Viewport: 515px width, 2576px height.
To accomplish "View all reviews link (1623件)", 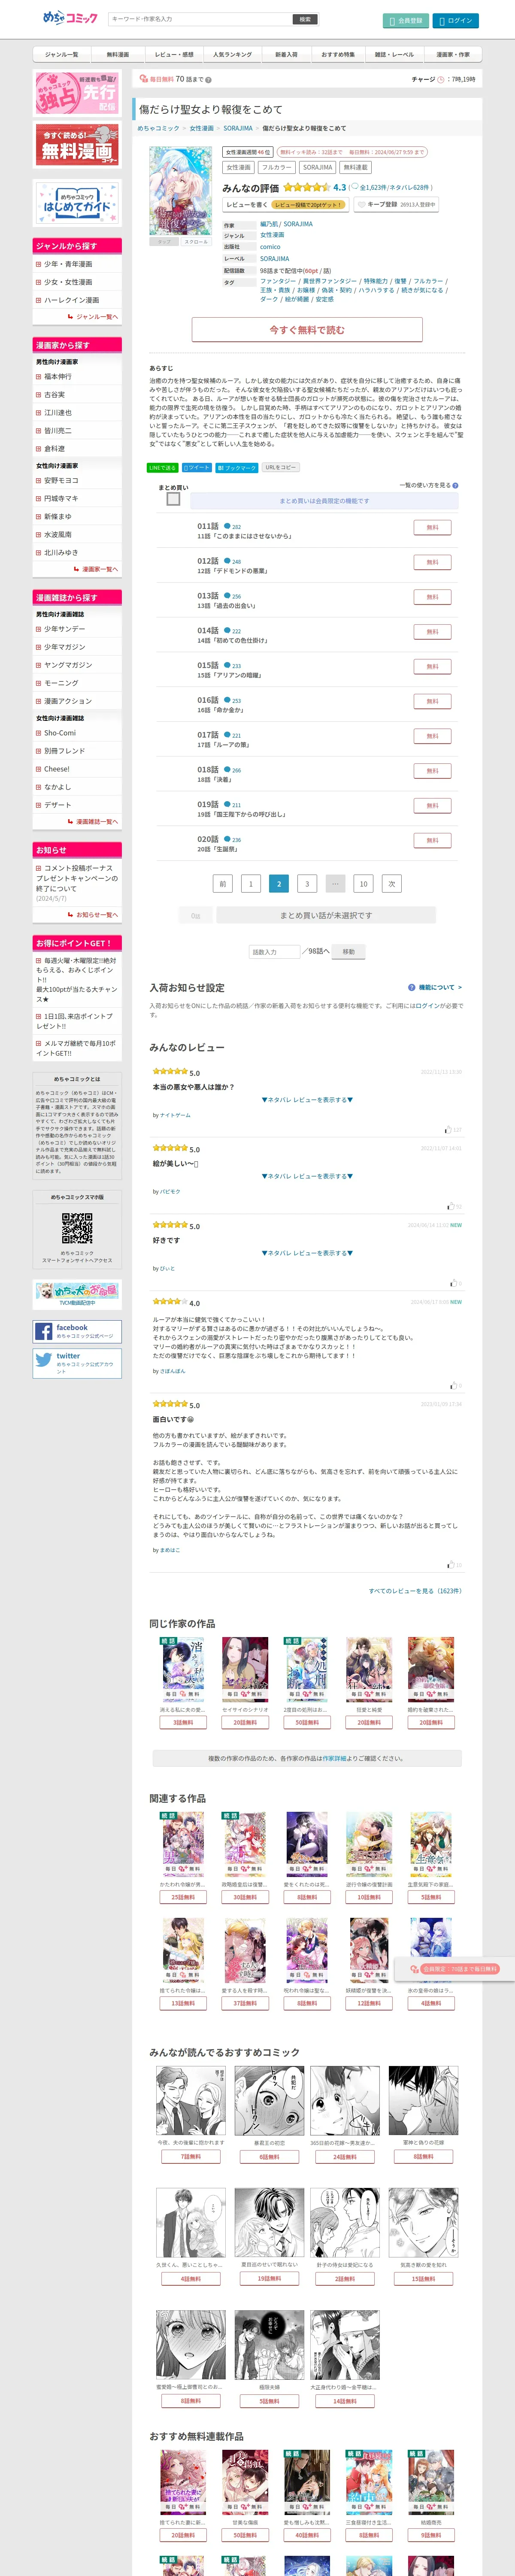I will coord(415,1591).
